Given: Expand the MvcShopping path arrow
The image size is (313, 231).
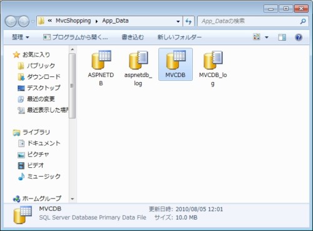Looking at the screenshot, I should point(96,21).
